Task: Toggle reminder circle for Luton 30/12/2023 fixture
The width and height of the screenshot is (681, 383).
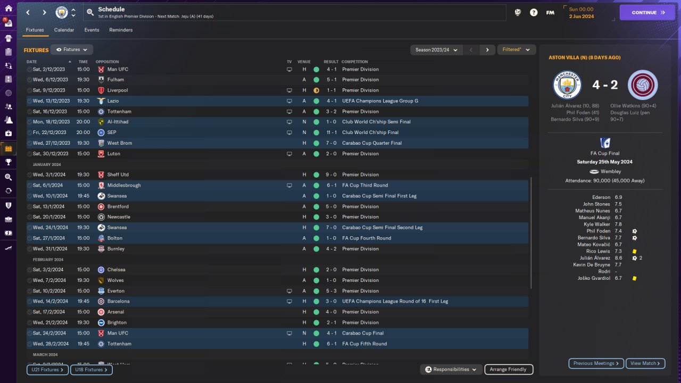Action: [x=29, y=154]
